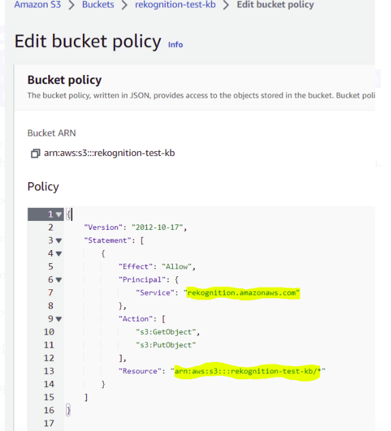
Task: Click the Edit bucket policy breadcrumb item
Action: [x=275, y=5]
